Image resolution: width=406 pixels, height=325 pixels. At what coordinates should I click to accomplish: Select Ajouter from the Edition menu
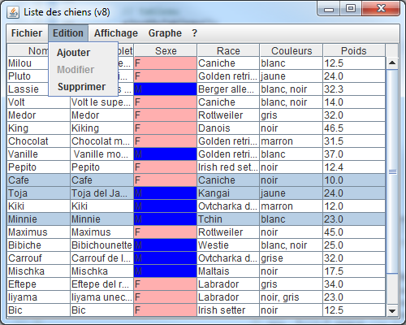point(73,53)
